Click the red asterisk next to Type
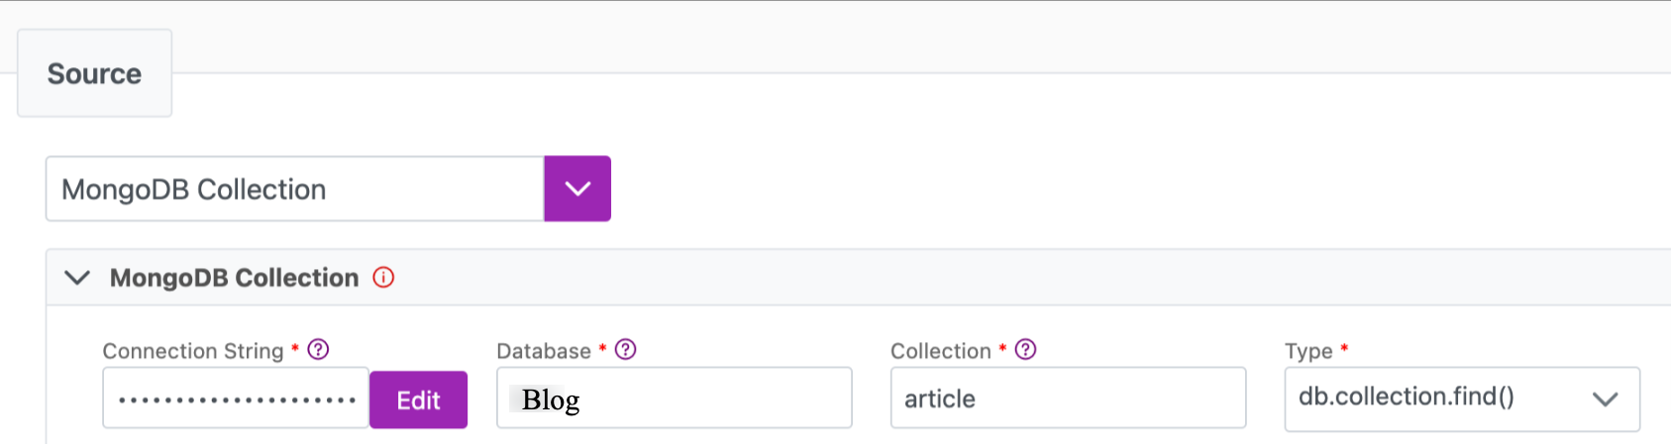The image size is (1671, 444). click(1344, 348)
